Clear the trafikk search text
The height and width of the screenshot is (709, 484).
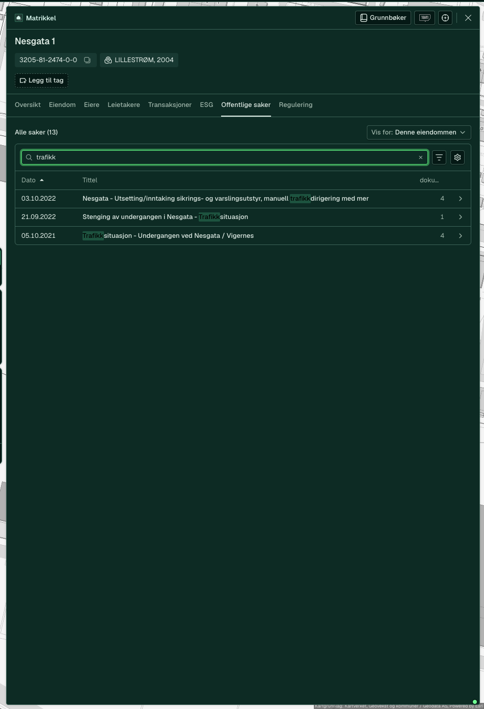(x=421, y=157)
